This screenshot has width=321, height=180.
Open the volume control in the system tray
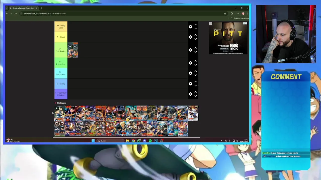click(x=237, y=141)
